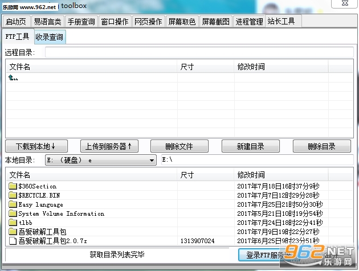Click date 2017年7月7日12时29分28秒
359x271 pixels.
(278, 195)
